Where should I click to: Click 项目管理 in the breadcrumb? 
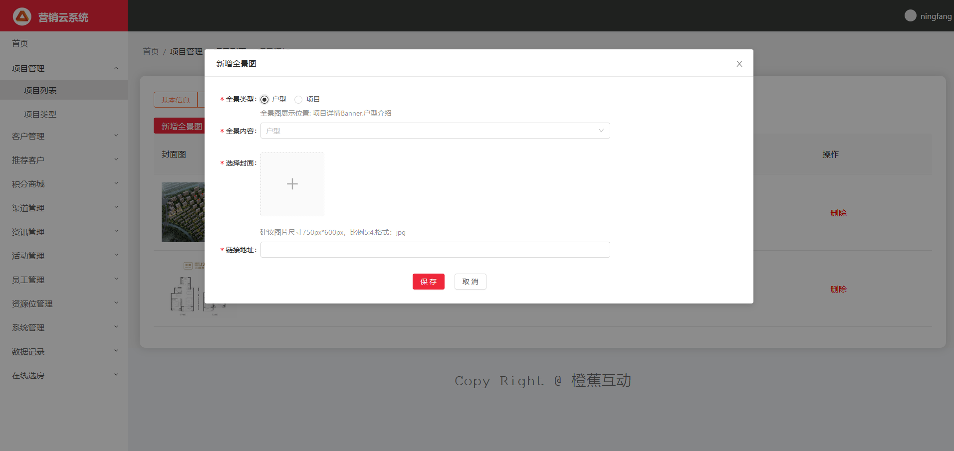point(186,51)
